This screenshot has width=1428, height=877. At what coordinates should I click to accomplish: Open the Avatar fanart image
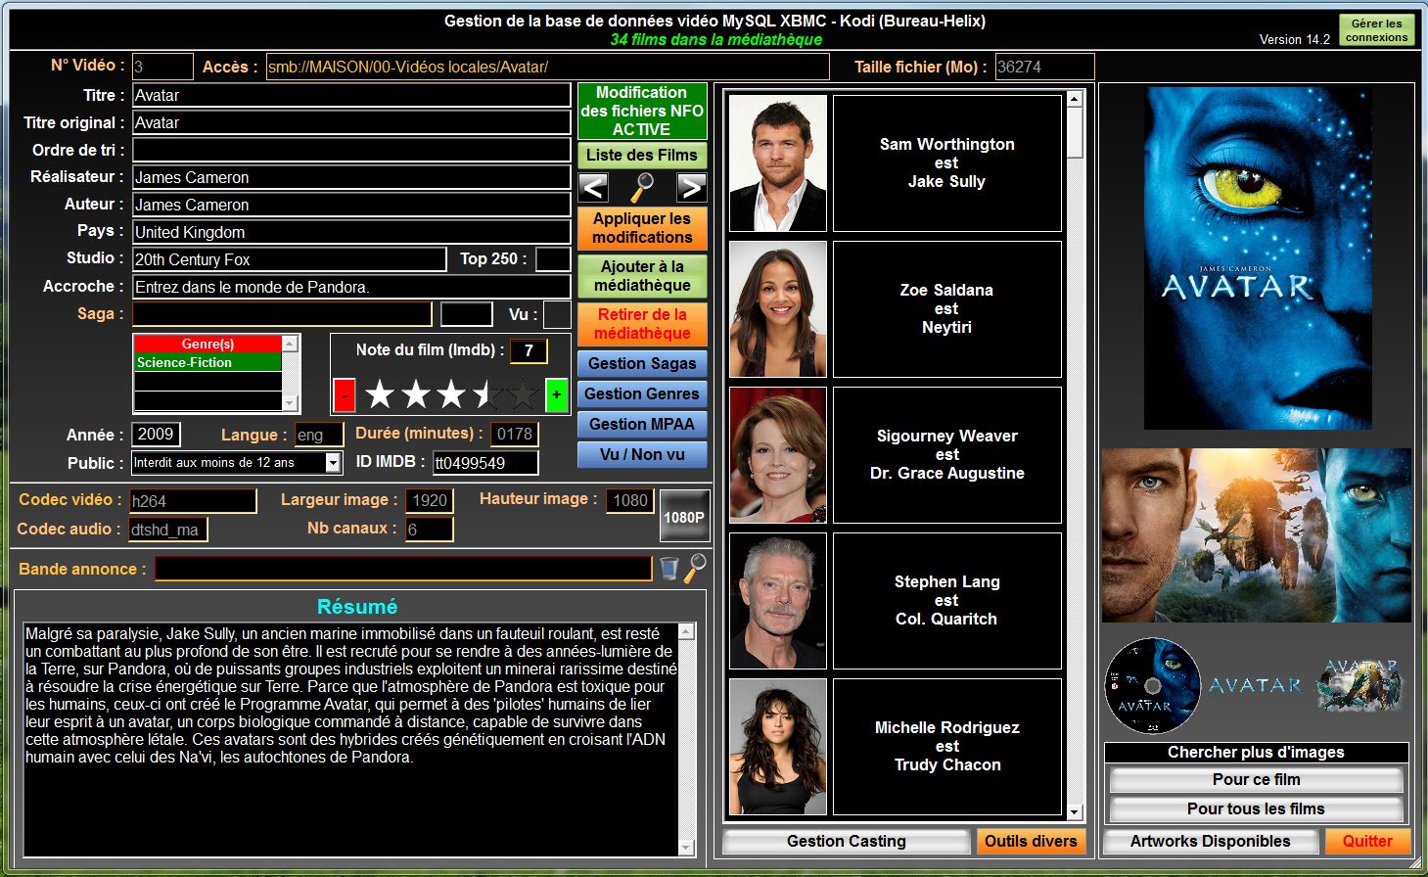[x=1256, y=535]
